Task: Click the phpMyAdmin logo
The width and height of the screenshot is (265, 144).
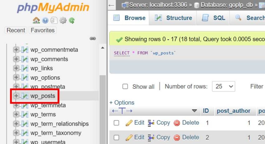Action: pyautogui.click(x=53, y=8)
